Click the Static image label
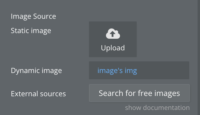The height and width of the screenshot is (115, 200). (x=31, y=31)
